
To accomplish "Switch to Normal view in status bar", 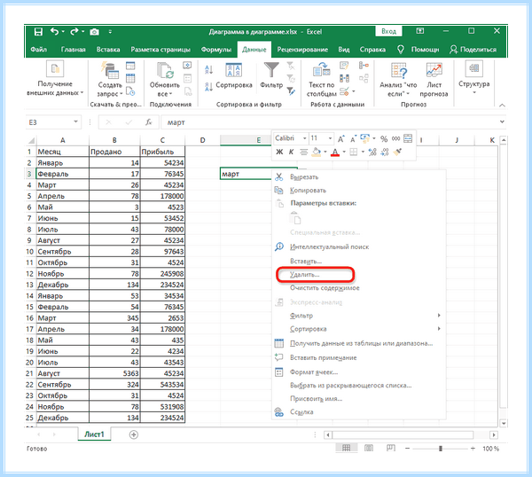I will click(x=346, y=448).
